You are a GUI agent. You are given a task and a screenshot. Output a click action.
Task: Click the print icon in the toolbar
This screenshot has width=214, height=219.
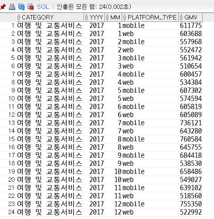coord(12,6)
